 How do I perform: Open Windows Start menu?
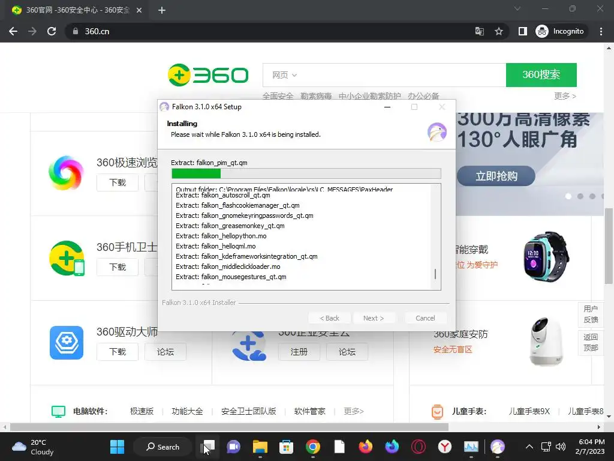pyautogui.click(x=117, y=447)
